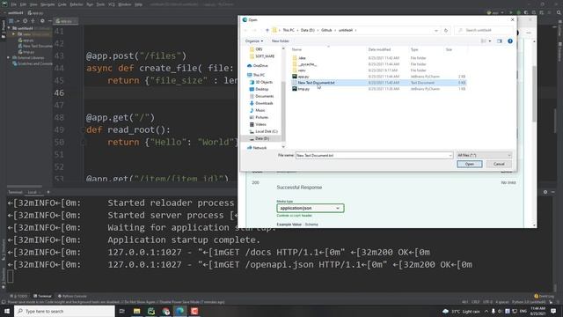
Task: Click Name column header in file list
Action: coord(296,49)
